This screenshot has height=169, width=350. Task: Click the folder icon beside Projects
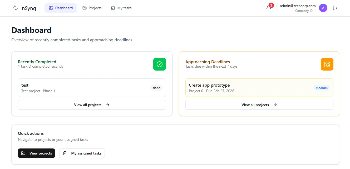tap(85, 8)
